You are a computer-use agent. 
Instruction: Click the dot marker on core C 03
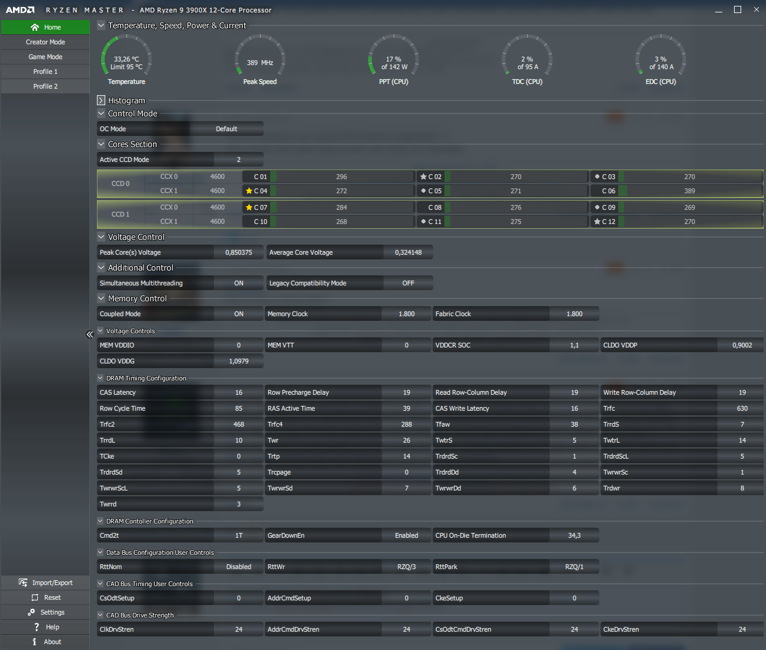point(597,177)
